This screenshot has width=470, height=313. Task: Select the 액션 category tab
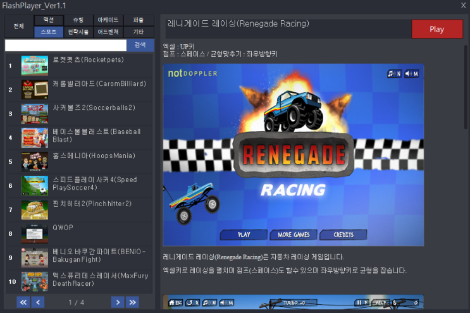[x=49, y=20]
